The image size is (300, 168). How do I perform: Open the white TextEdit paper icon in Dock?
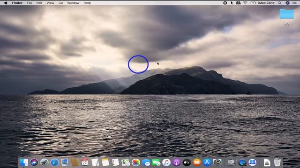(x=95, y=162)
